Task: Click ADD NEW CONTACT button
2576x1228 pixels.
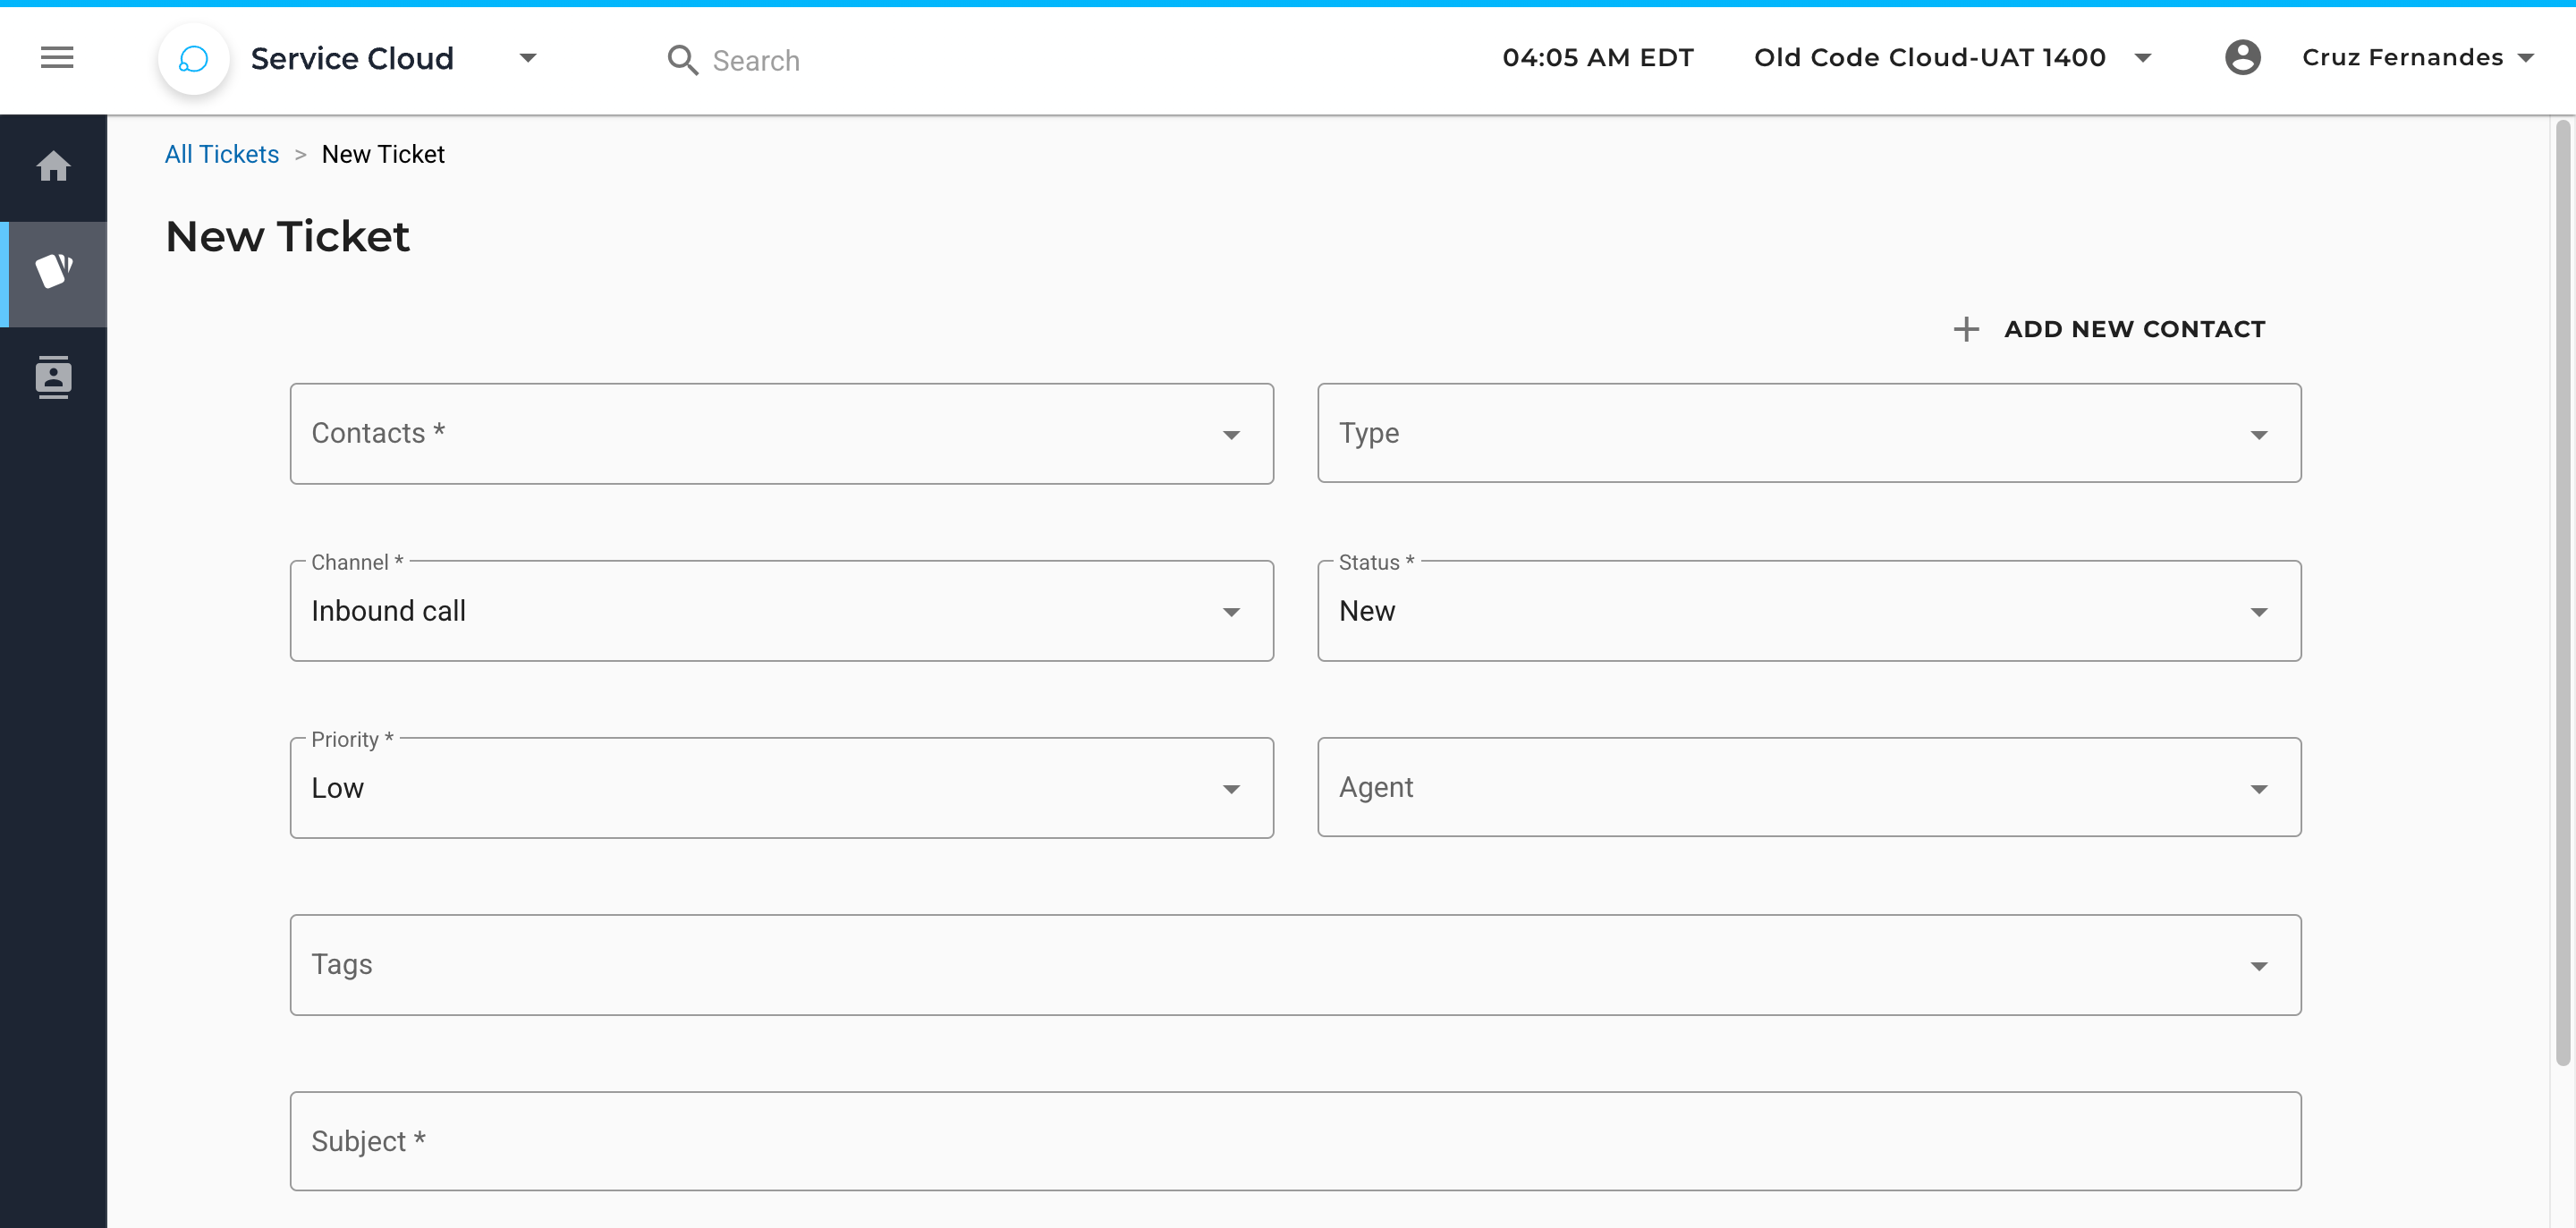Action: [2133, 329]
